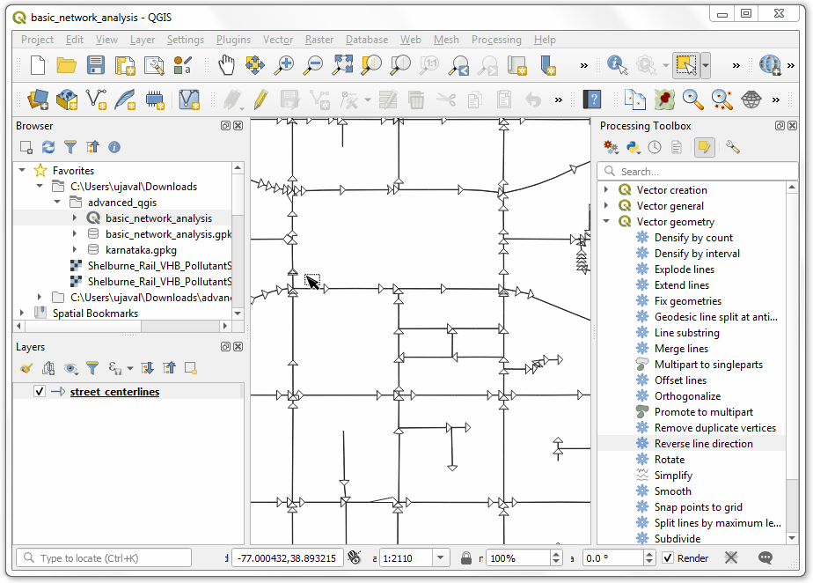The width and height of the screenshot is (813, 583).
Task: Collapse all items in Browser panel
Action: (x=92, y=147)
